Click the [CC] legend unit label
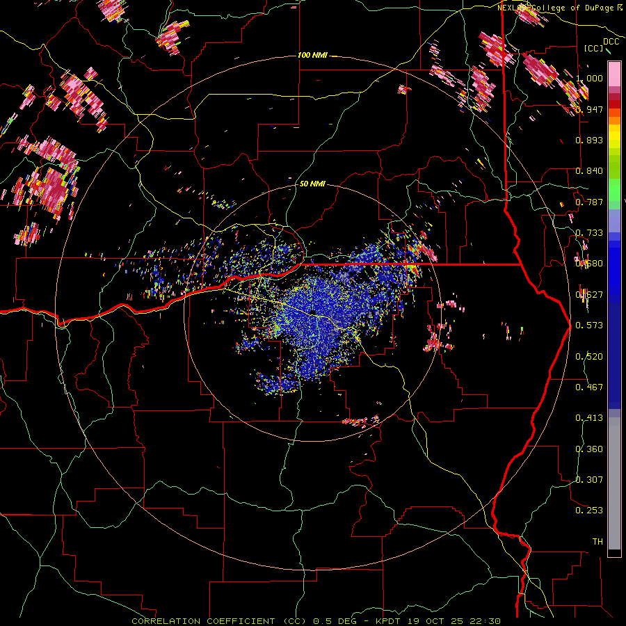626x626 pixels. (x=594, y=48)
